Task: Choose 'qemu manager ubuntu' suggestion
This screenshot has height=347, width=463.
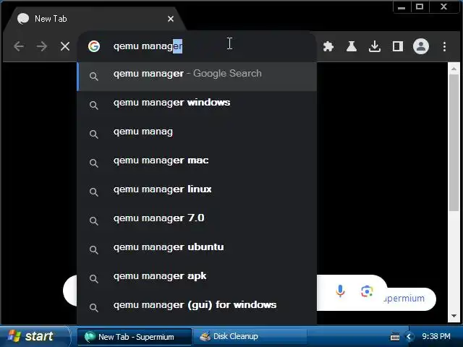Action: pyautogui.click(x=197, y=250)
